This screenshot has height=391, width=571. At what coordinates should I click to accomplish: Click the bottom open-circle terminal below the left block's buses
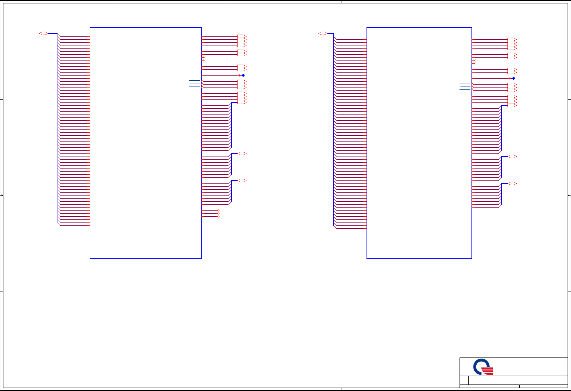point(218,217)
